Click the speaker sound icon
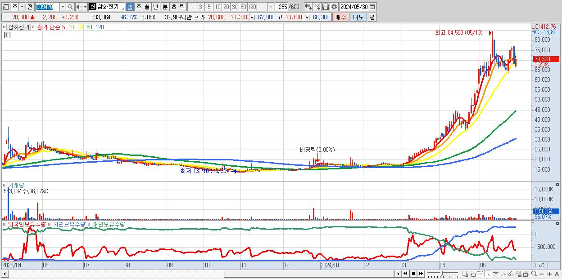Image resolution: width=562 pixels, height=279 pixels. 78,7
